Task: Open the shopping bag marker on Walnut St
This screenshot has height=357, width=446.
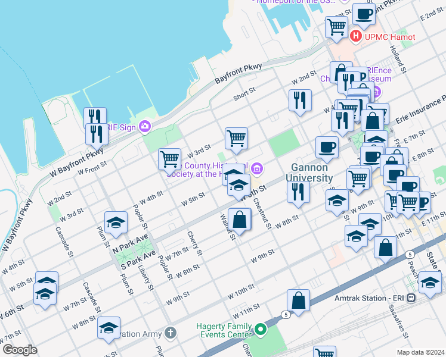Action: (x=239, y=220)
